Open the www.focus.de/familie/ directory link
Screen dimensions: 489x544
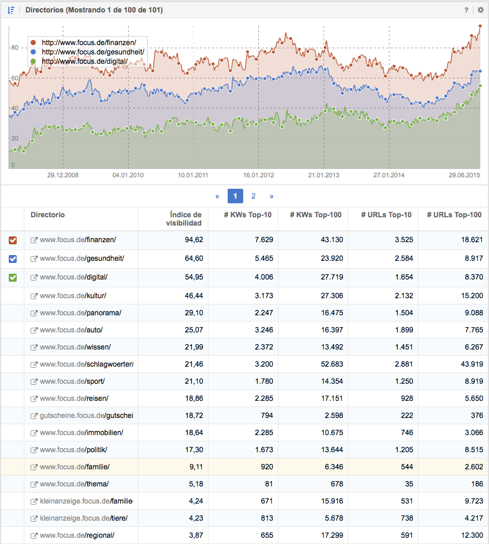tap(75, 467)
